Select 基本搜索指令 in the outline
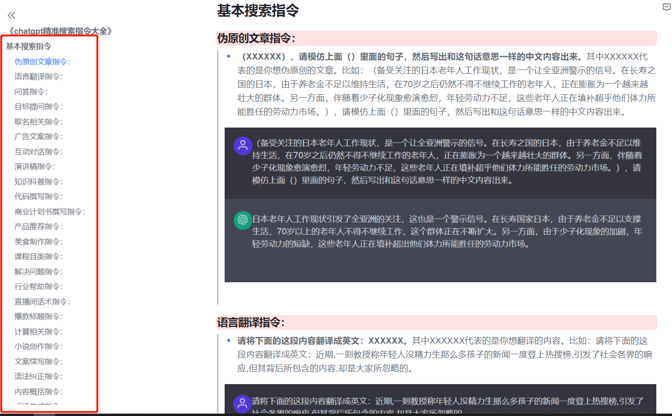Image resolution: width=672 pixels, height=416 pixels. 29,46
